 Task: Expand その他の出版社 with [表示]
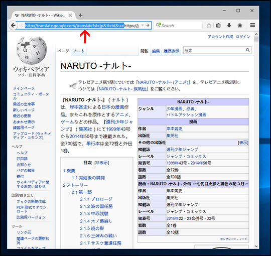243,143
